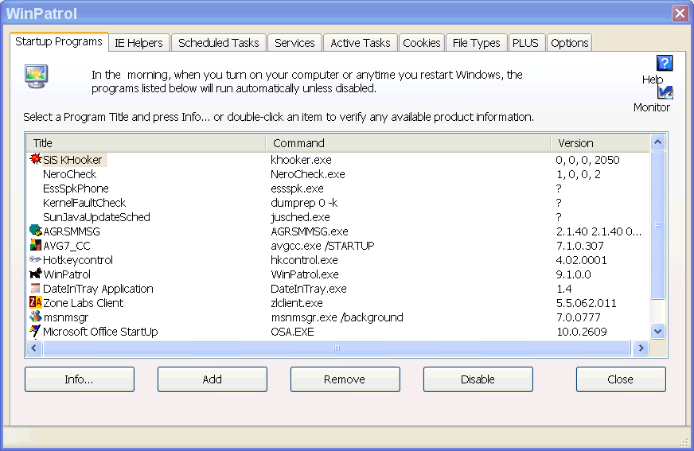Viewport: 694px width, 451px height.
Task: Select the EssSpkPhone entry
Action: [76, 189]
